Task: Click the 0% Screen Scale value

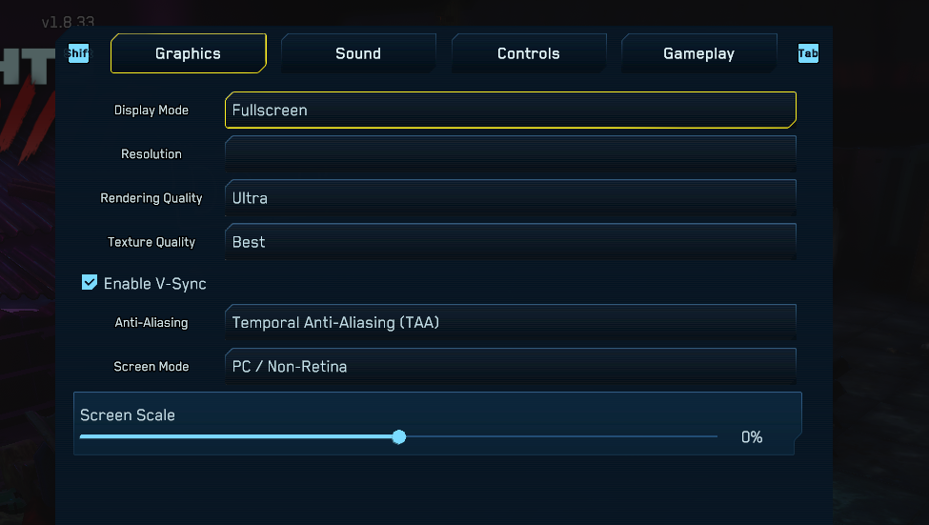Action: point(751,437)
